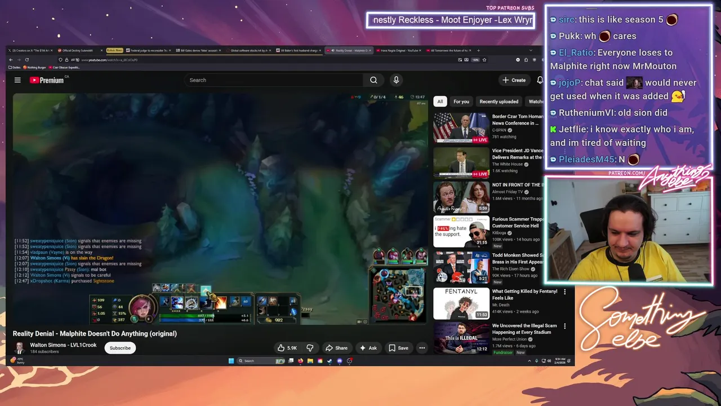Activate voice search microphone icon
This screenshot has height=406, width=721.
pyautogui.click(x=396, y=80)
